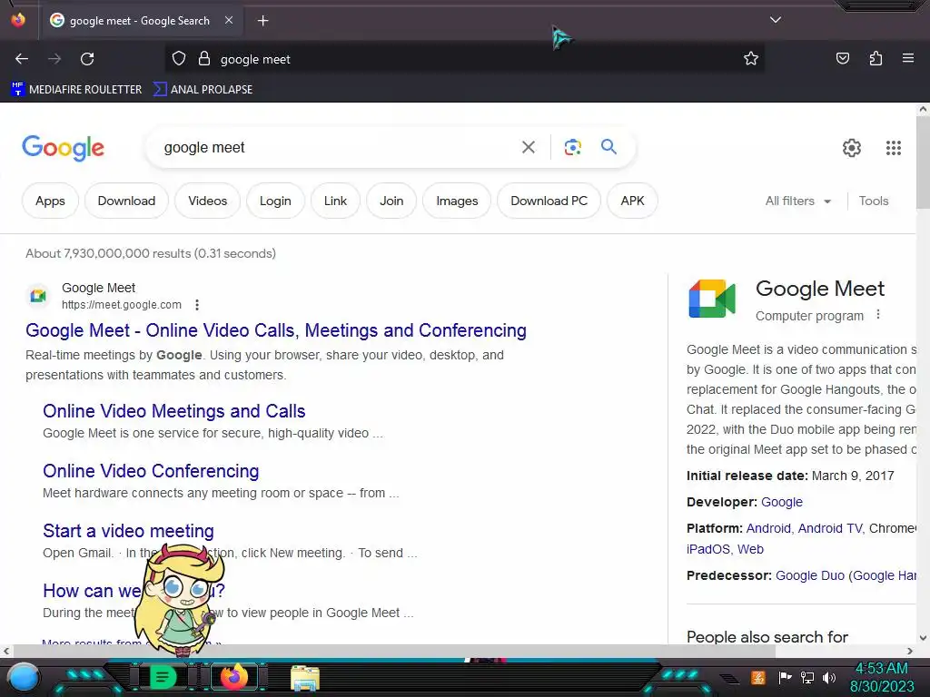Open more options for Google Meet result
930x697 pixels.
197,305
